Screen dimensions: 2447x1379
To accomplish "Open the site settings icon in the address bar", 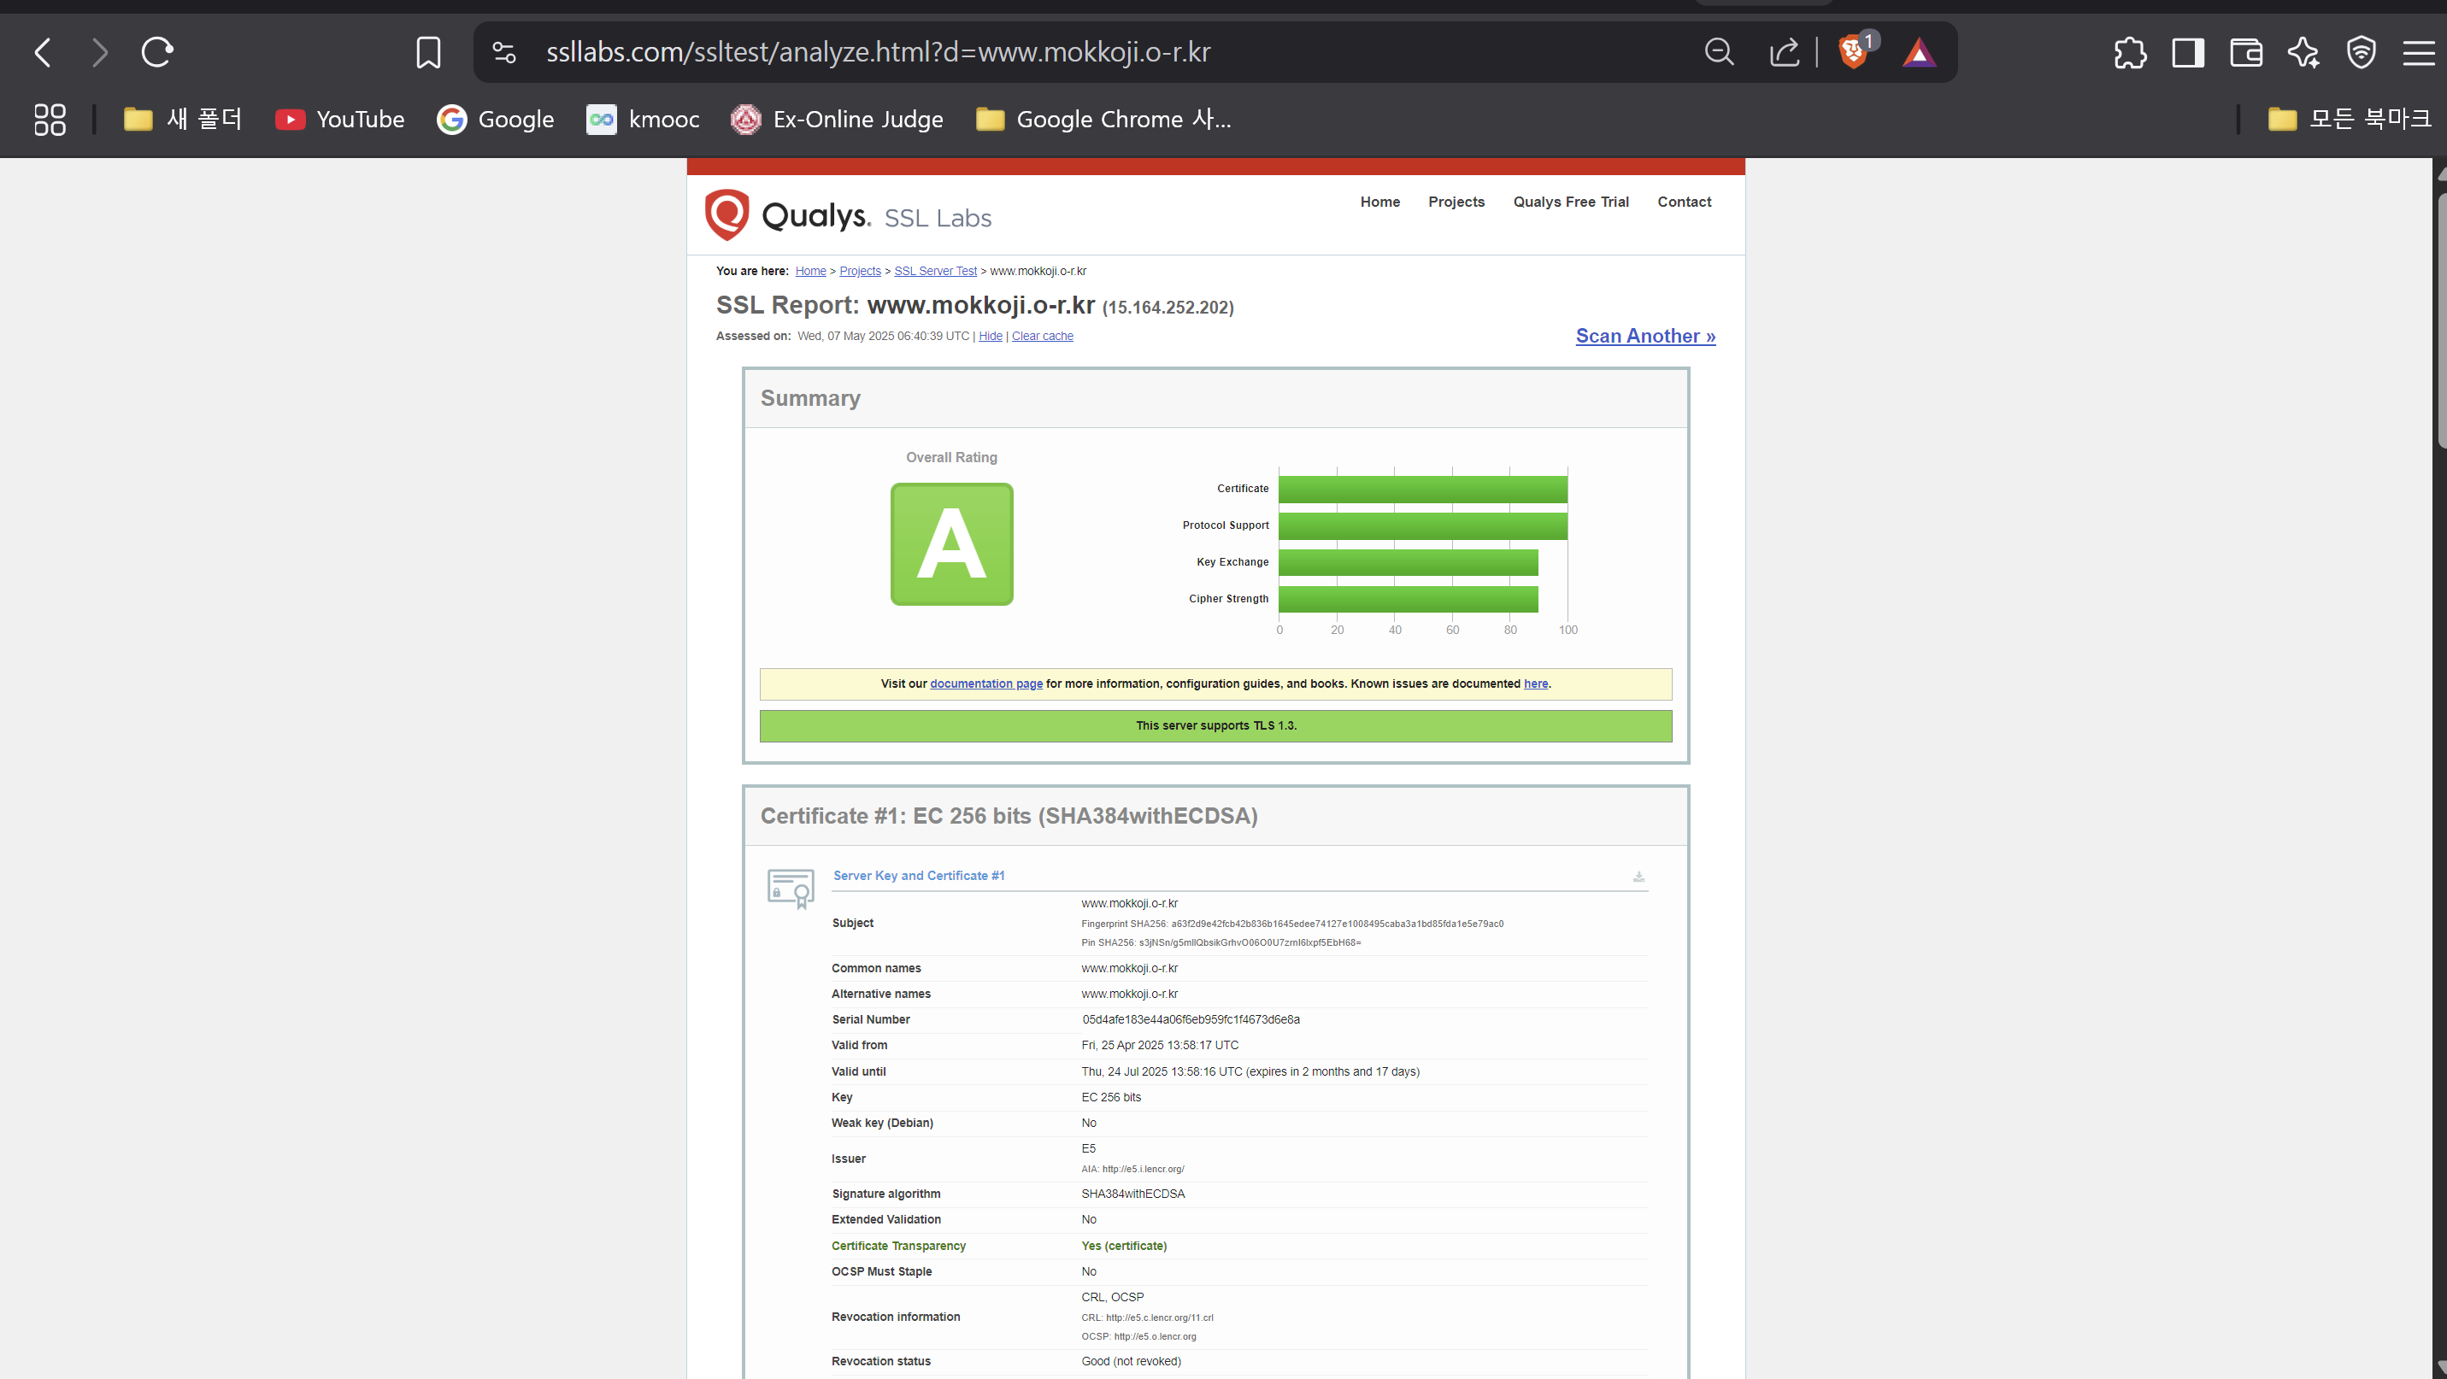I will tap(504, 52).
